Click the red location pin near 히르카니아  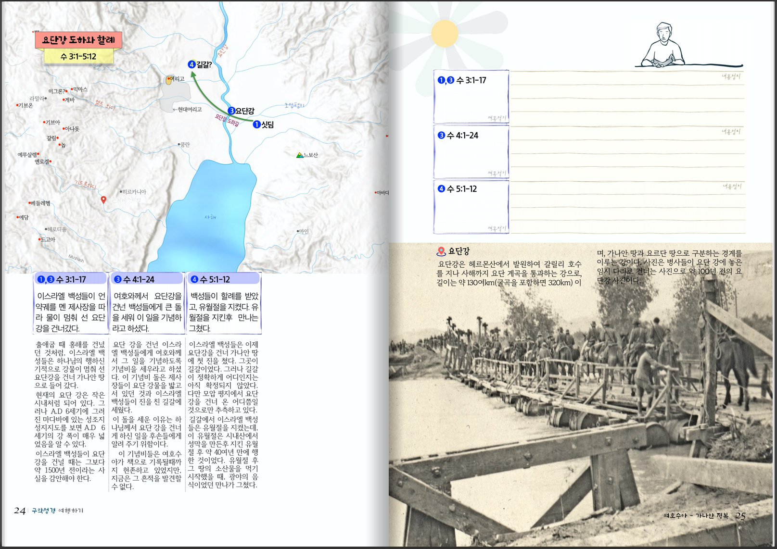[103, 200]
